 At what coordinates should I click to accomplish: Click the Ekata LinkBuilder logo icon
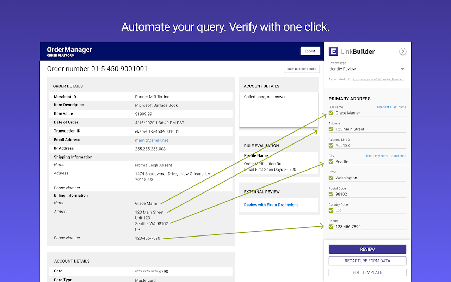333,51
